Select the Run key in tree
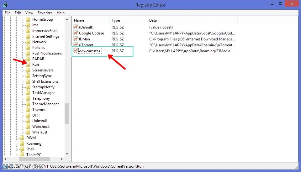 [35, 65]
